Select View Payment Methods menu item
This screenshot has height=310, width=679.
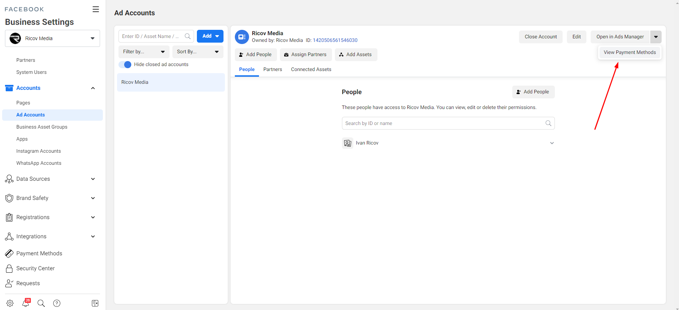[630, 53]
